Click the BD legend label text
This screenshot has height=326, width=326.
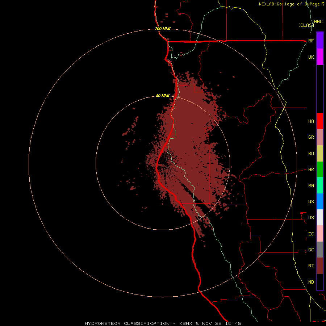[311, 154]
